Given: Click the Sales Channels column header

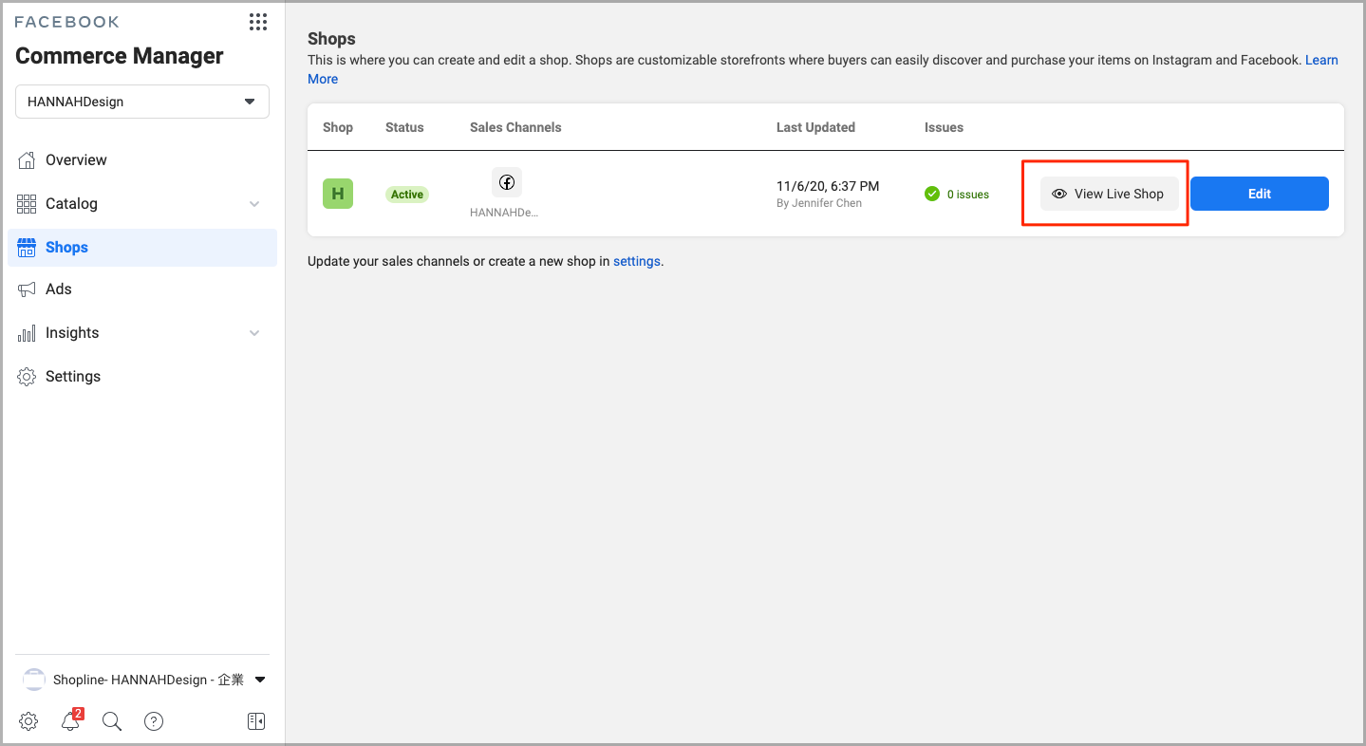Looking at the screenshot, I should [515, 127].
